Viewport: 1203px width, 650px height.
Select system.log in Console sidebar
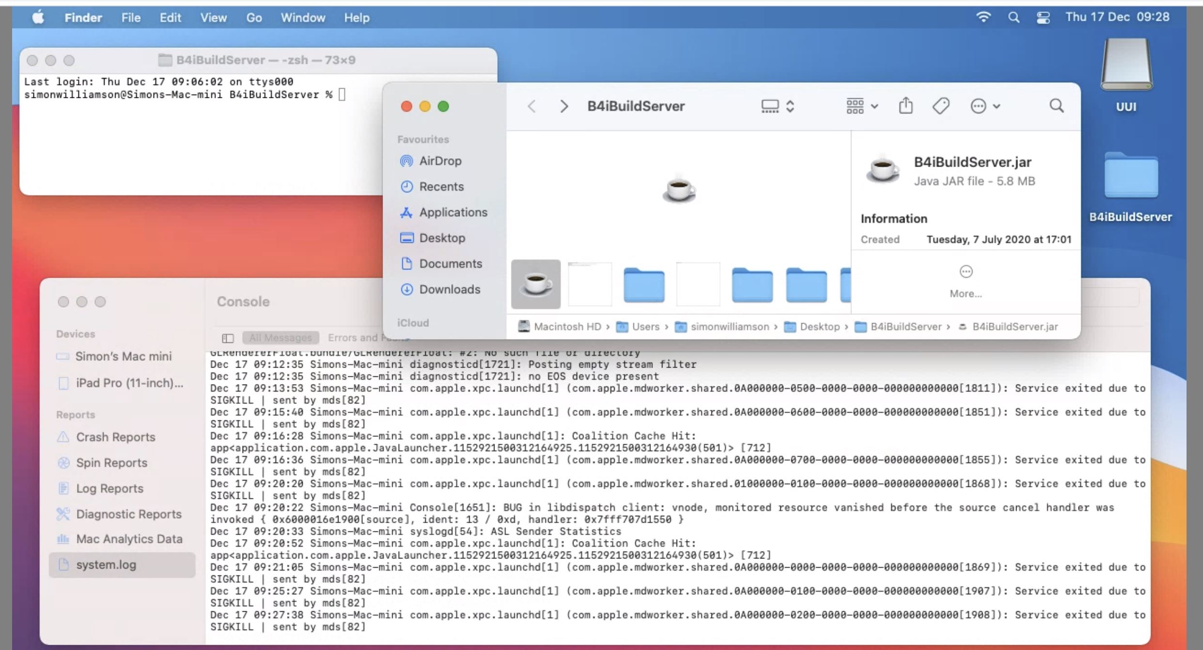(122, 565)
